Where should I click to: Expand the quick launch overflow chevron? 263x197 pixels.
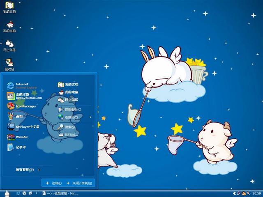[x=37, y=193]
